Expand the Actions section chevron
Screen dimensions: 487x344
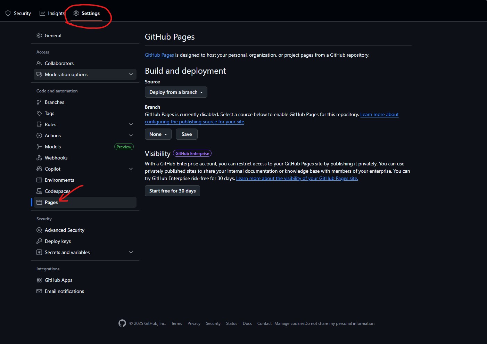[x=131, y=136]
